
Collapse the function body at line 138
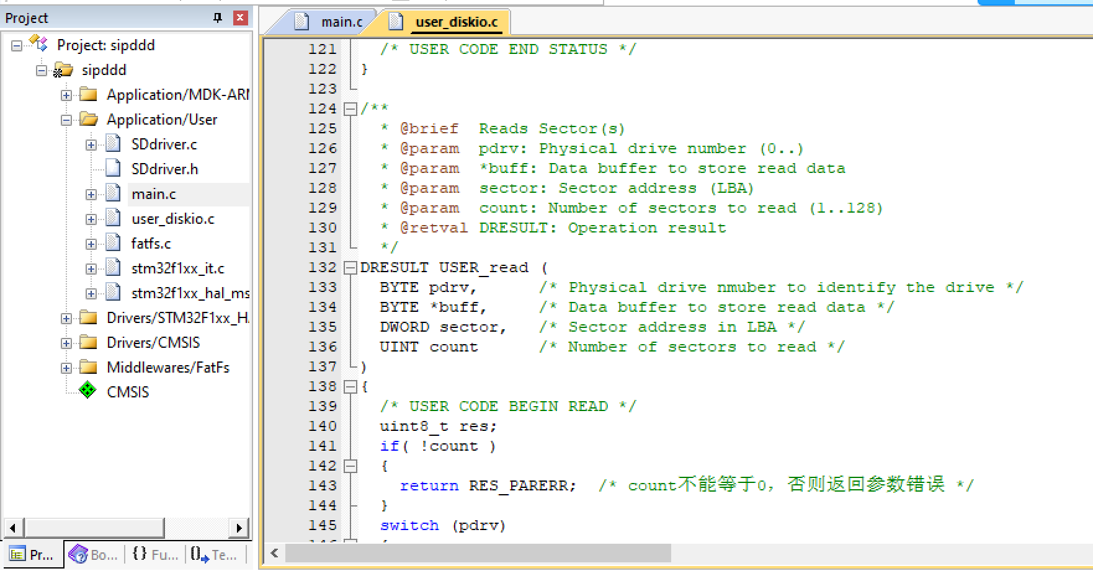350,387
